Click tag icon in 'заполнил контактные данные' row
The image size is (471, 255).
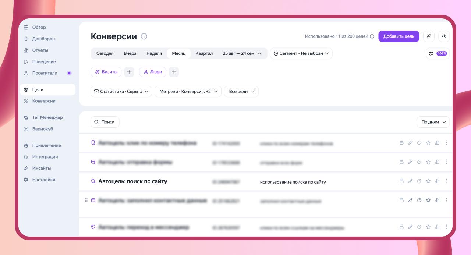coord(419,200)
